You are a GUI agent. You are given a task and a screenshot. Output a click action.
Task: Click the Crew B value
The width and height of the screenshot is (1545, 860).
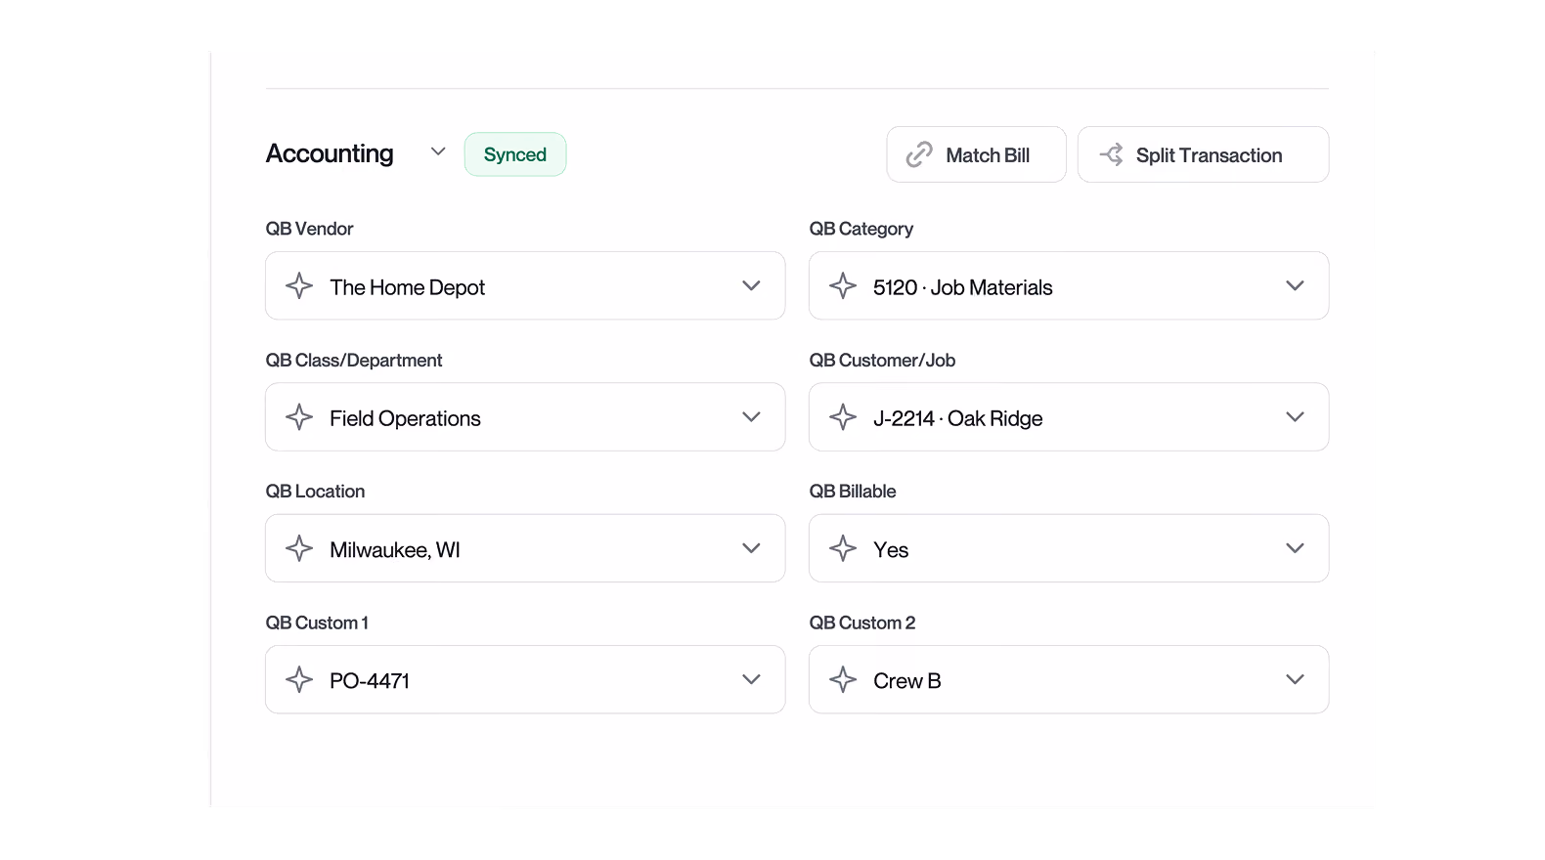906,681
